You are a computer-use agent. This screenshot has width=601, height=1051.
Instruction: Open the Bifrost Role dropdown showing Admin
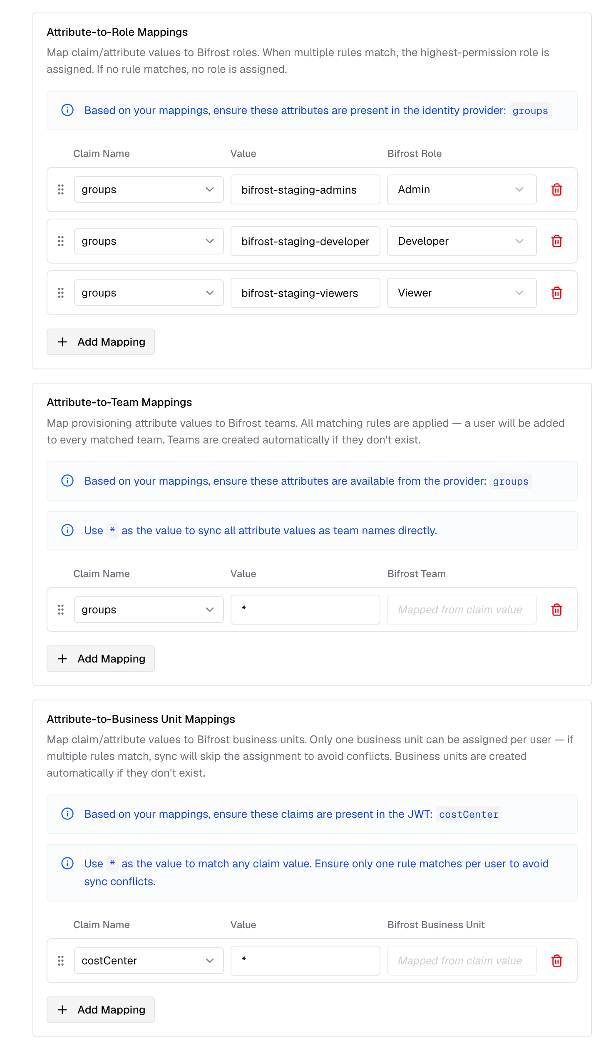tap(462, 190)
